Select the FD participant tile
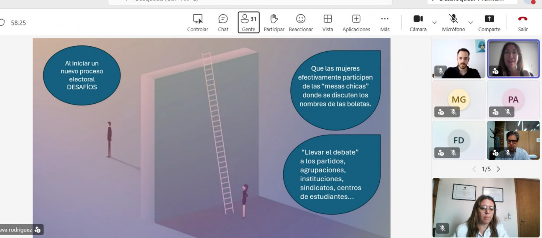 pos(459,140)
